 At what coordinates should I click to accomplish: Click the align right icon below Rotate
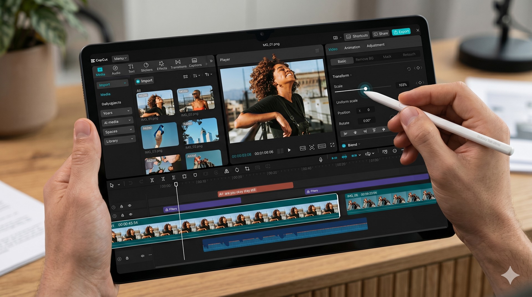point(365,131)
